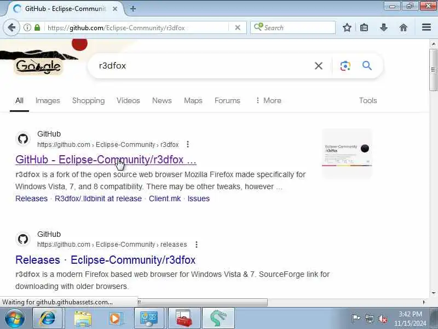The width and height of the screenshot is (438, 329).
Task: Follow the Client.mk sitelink
Action: (165, 198)
